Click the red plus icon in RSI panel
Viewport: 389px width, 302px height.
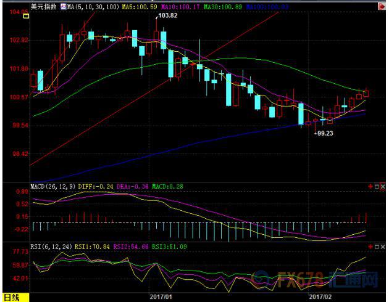click(369, 247)
